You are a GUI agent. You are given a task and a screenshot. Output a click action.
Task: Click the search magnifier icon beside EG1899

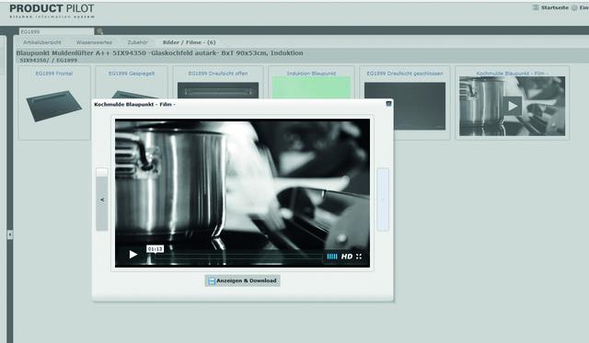click(99, 31)
